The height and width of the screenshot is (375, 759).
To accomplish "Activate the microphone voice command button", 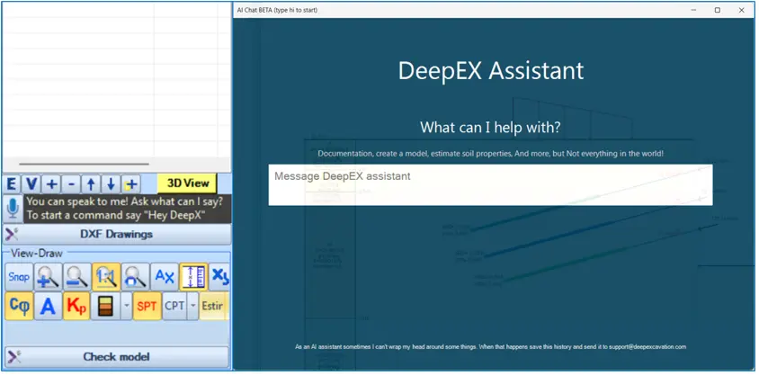I will pyautogui.click(x=13, y=209).
